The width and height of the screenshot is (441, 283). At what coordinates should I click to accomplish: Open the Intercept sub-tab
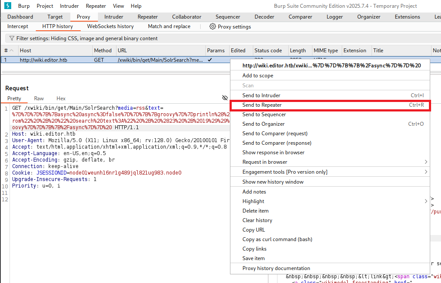coord(18,26)
